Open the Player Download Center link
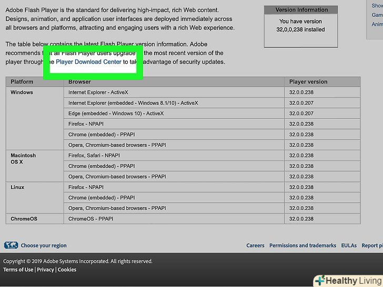Screen dimensions: 383x287 click(88, 61)
